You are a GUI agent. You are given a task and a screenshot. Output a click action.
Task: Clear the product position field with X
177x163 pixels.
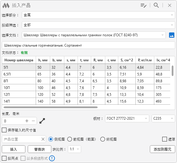(x=43, y=139)
